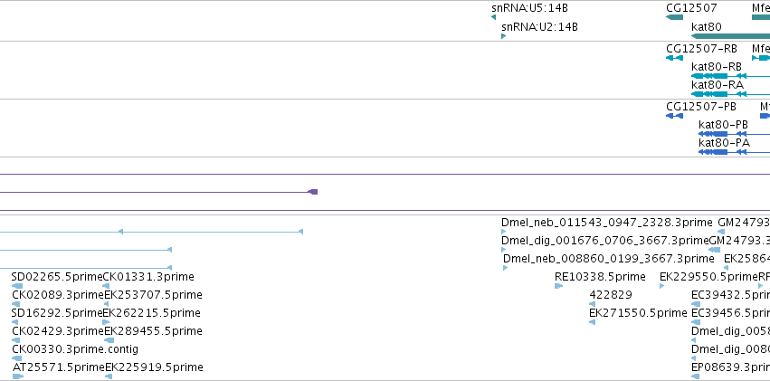Click the CK02089.3prime EST label
770x381 pixels.
pos(58,295)
